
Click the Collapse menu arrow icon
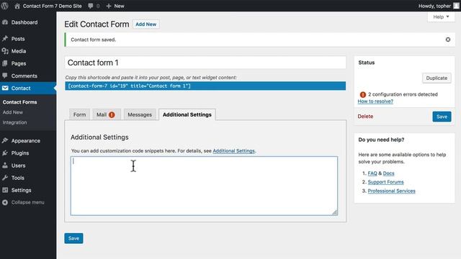[5, 202]
